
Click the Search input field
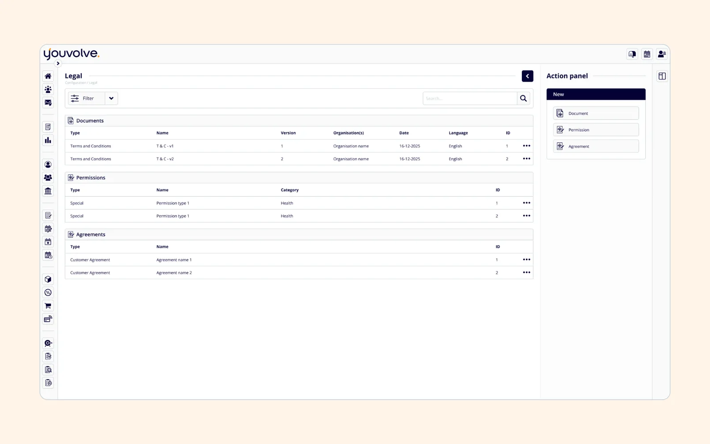(x=470, y=99)
